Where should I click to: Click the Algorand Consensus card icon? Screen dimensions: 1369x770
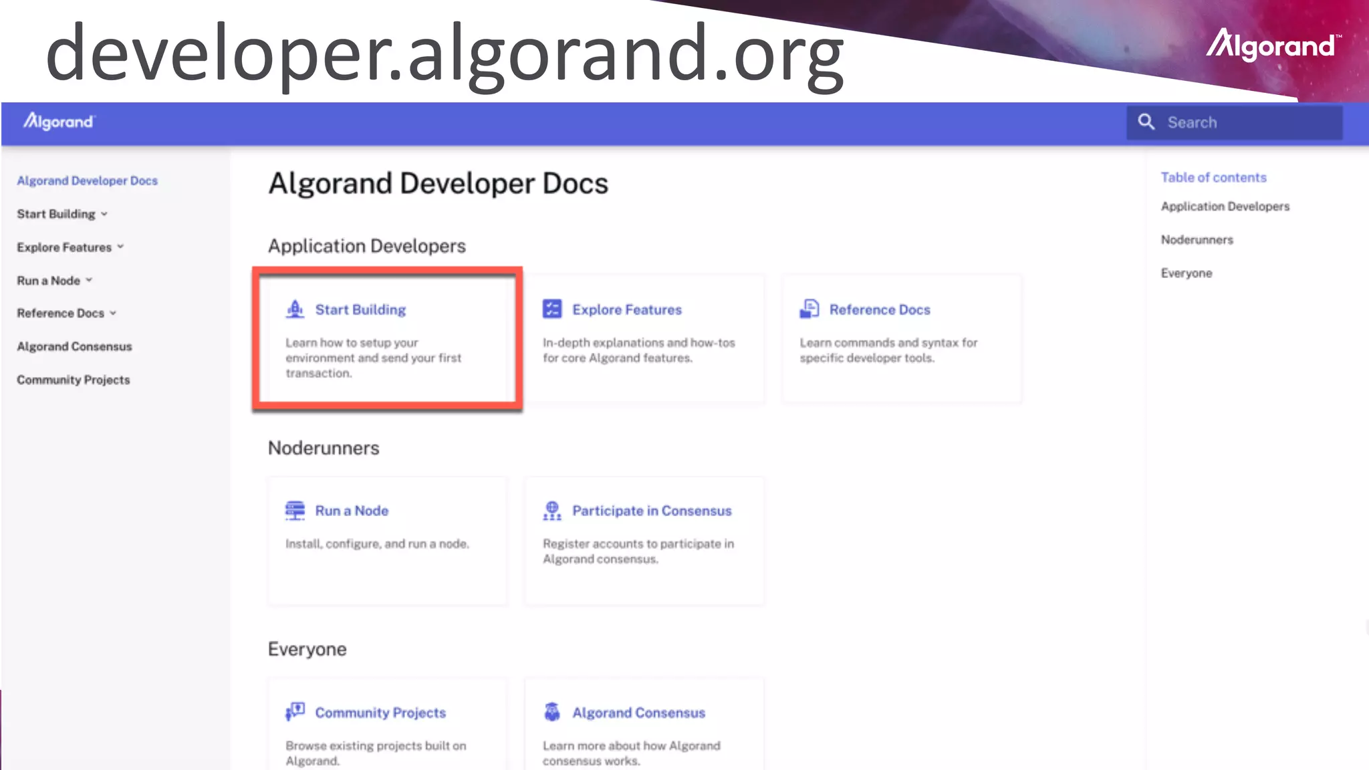point(552,712)
